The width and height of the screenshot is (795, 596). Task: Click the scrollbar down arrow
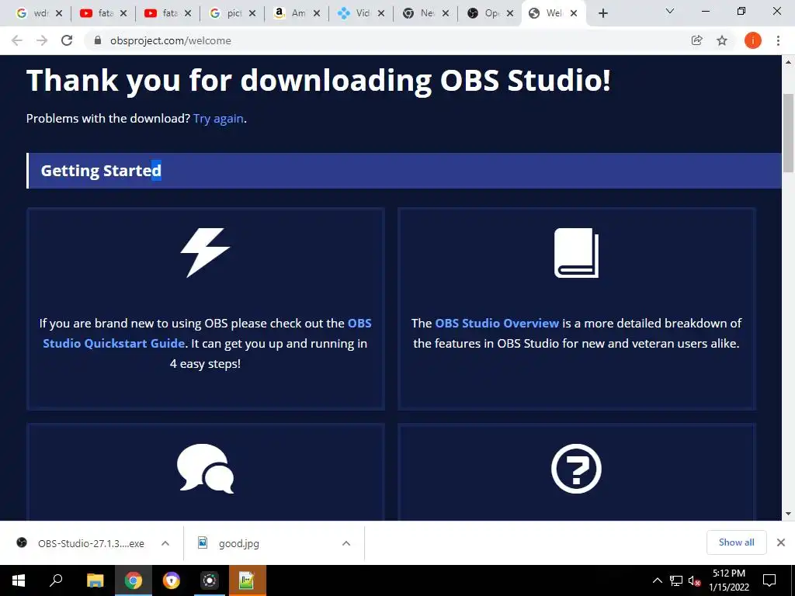789,514
